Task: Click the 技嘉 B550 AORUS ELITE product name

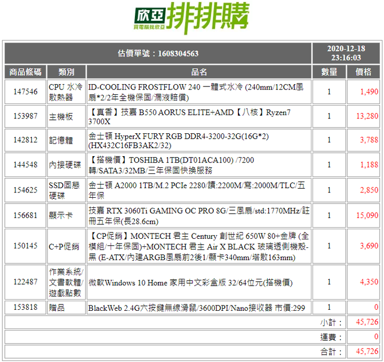Action: coord(189,117)
